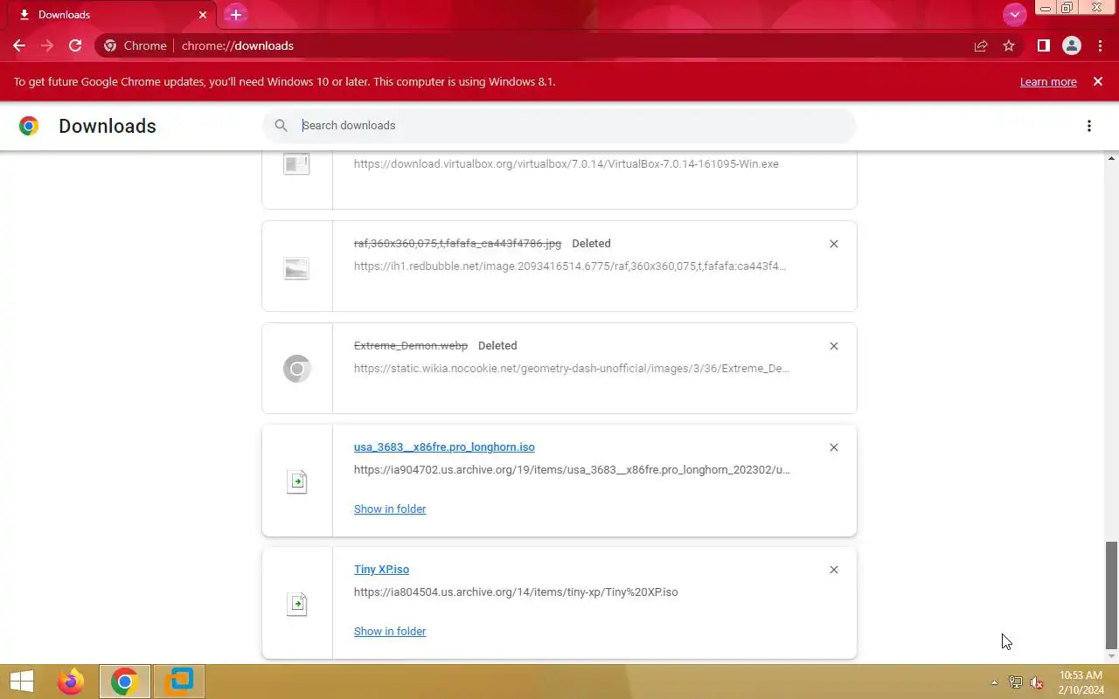Click the Chrome site info icon
Viewport: 1119px width, 699px height.
point(110,45)
